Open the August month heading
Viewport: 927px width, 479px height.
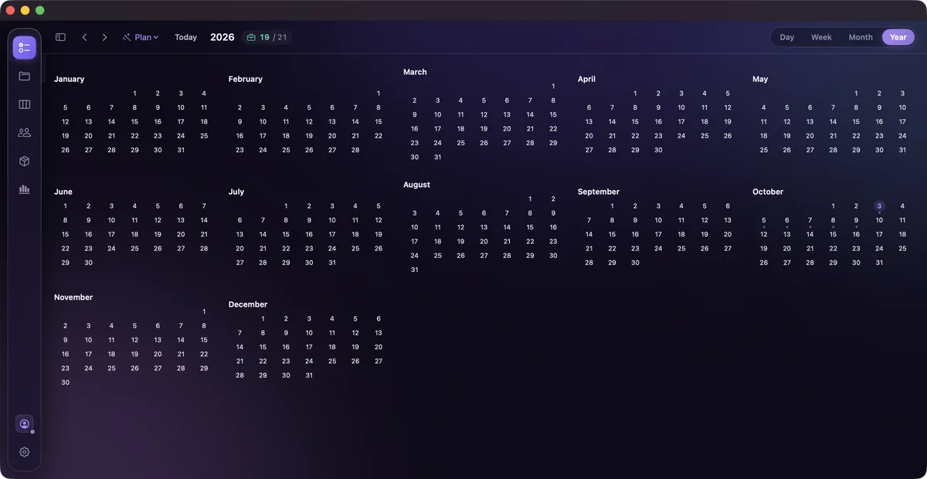417,185
